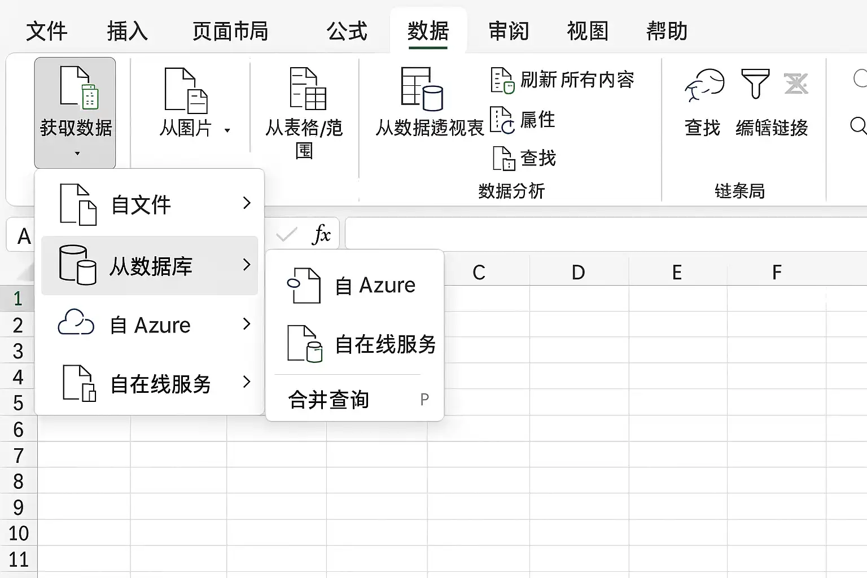Expand the chevron on the 从数据库 row
The height and width of the screenshot is (578, 867).
(x=247, y=264)
